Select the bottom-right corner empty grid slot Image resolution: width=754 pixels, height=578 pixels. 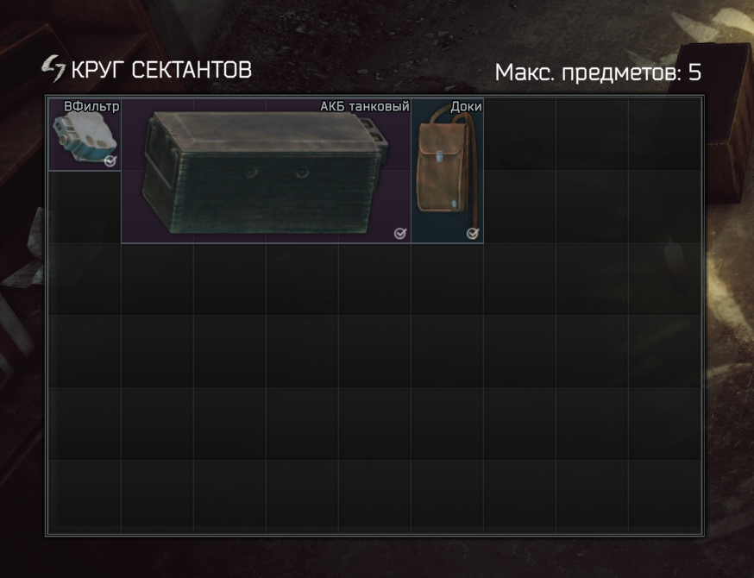coord(664,496)
